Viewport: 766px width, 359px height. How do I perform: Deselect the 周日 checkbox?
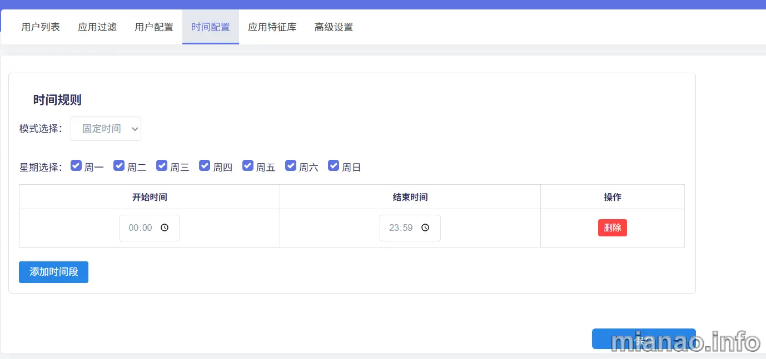click(334, 165)
